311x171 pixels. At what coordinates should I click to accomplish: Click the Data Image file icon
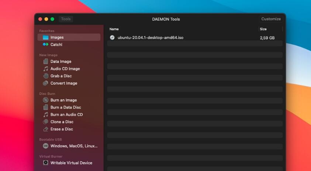click(x=46, y=61)
